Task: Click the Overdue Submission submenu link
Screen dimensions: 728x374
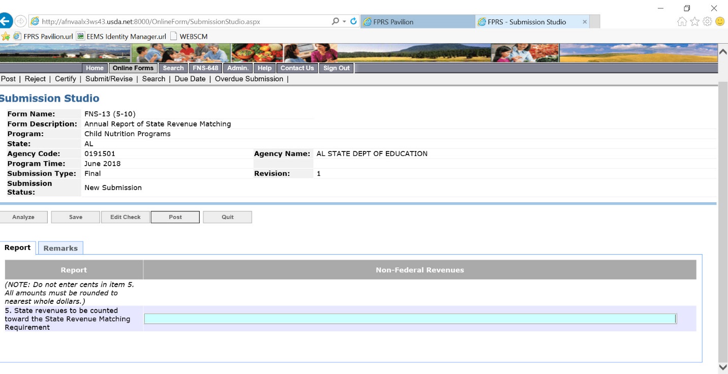Action: coord(249,79)
